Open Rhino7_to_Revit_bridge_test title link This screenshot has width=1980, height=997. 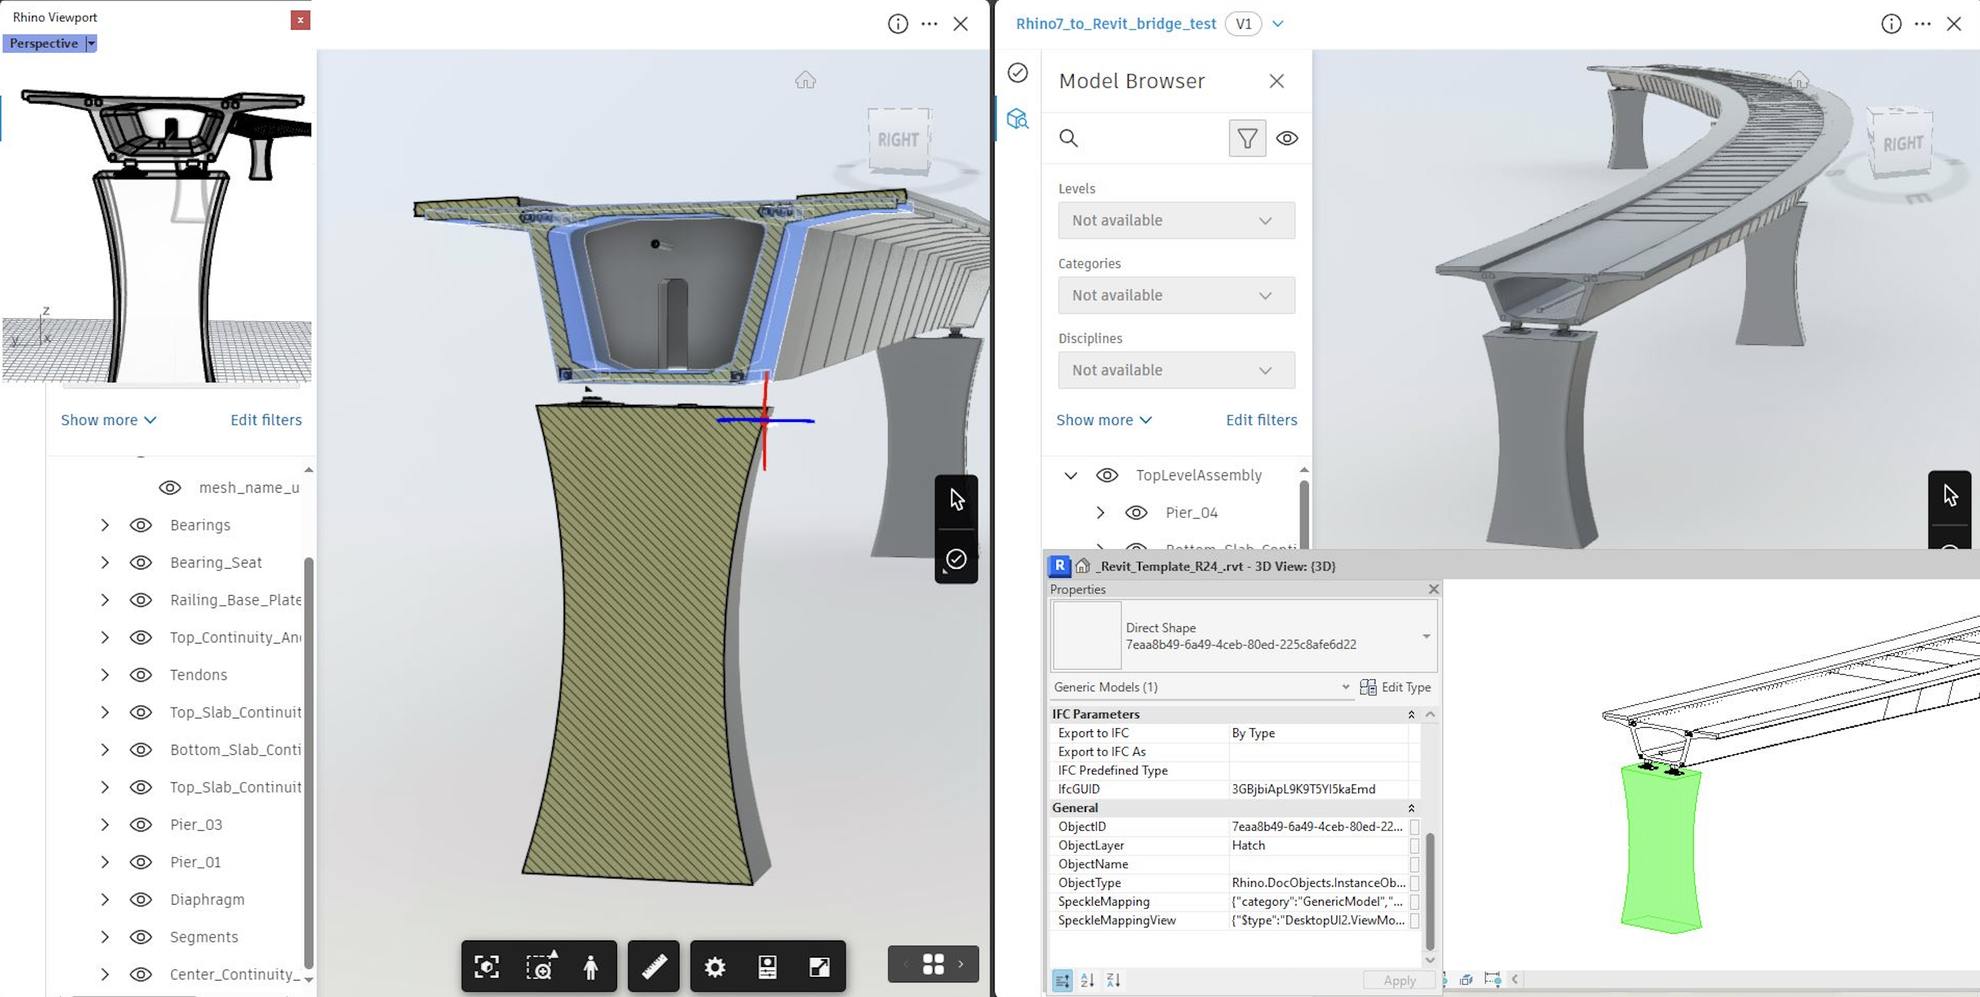pyautogui.click(x=1116, y=24)
